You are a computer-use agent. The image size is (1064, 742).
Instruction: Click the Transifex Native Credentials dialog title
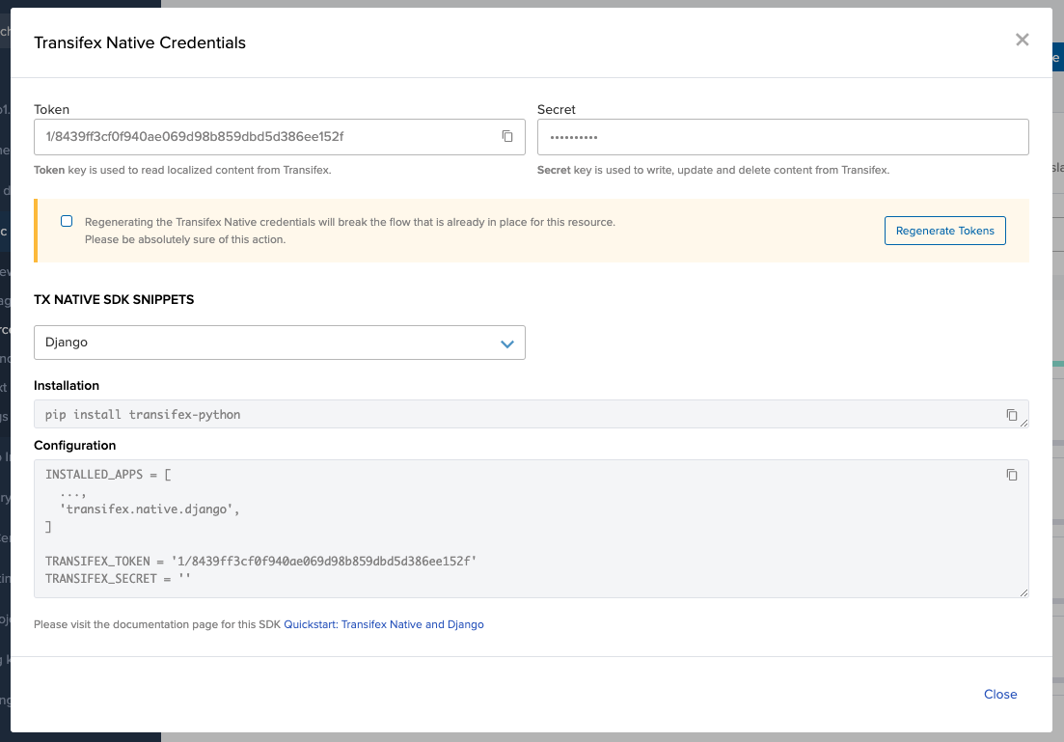click(x=140, y=42)
